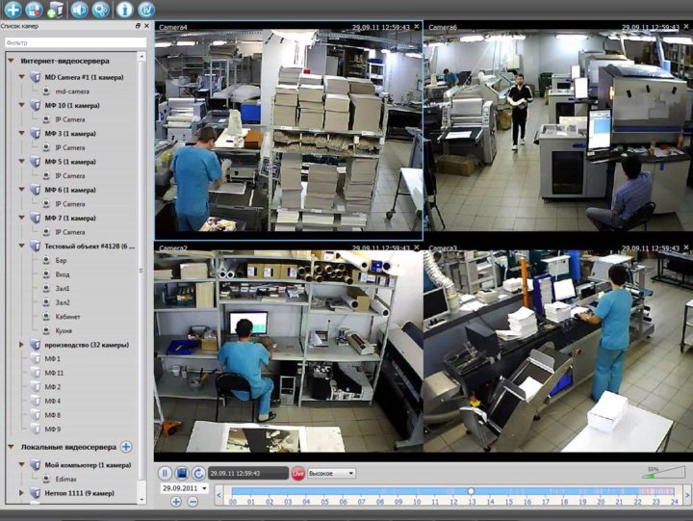Viewport: 693px width, 521px height.
Task: Open the Высокое quality dropdown
Action: (331, 473)
